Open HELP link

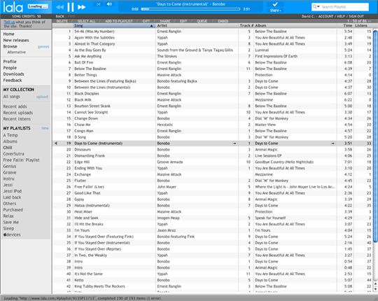341,16
